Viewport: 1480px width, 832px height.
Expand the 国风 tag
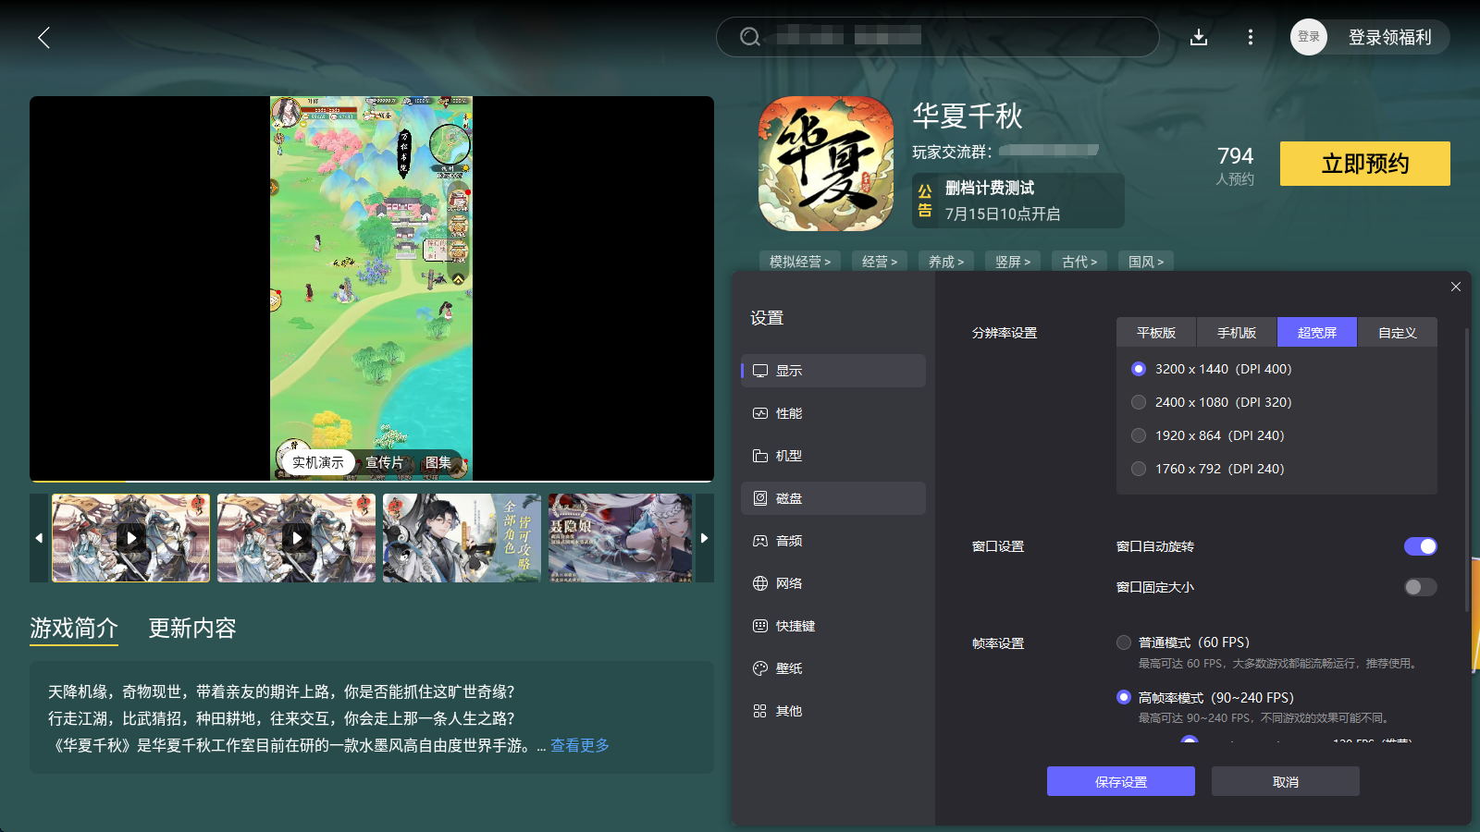tap(1146, 262)
